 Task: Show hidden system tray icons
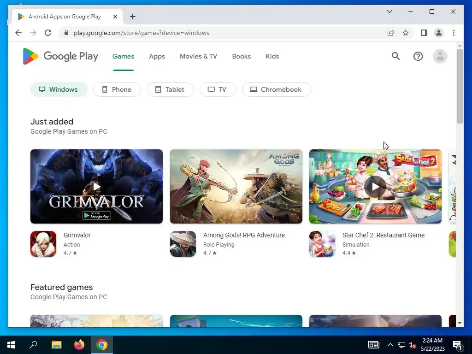tap(390, 345)
